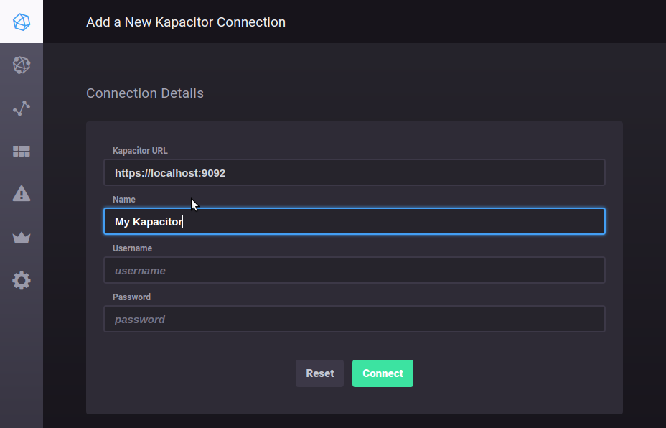The height and width of the screenshot is (428, 666).
Task: Click the crown admin icon
Action: (22, 237)
